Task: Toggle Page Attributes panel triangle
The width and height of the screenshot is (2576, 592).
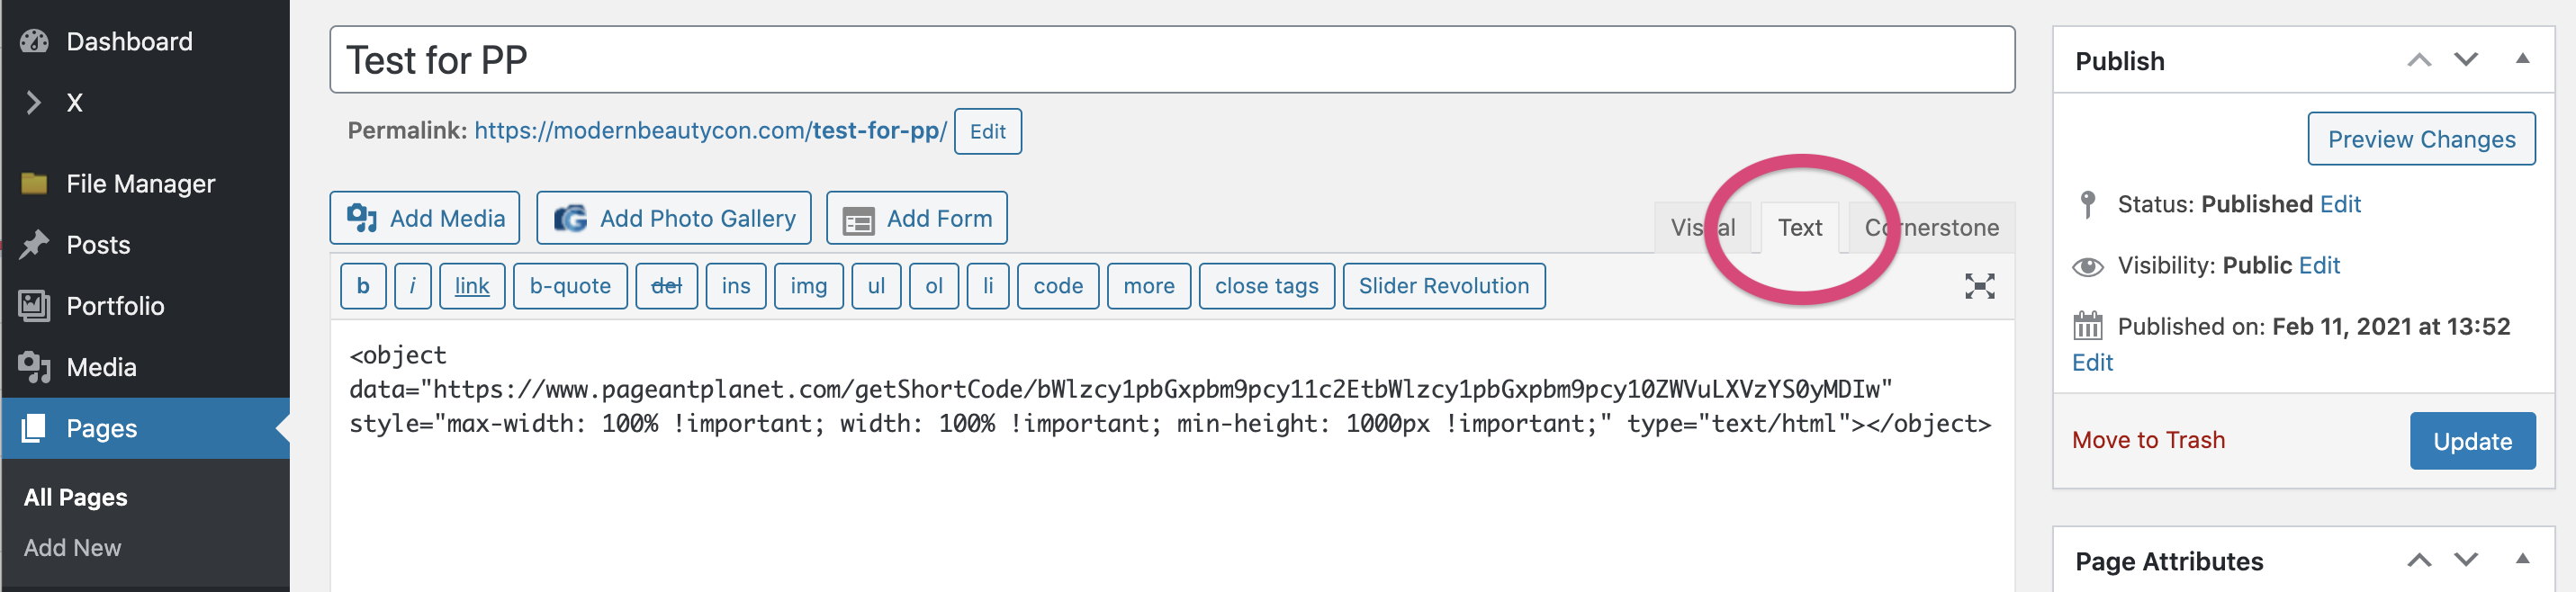Action: [x=2522, y=559]
